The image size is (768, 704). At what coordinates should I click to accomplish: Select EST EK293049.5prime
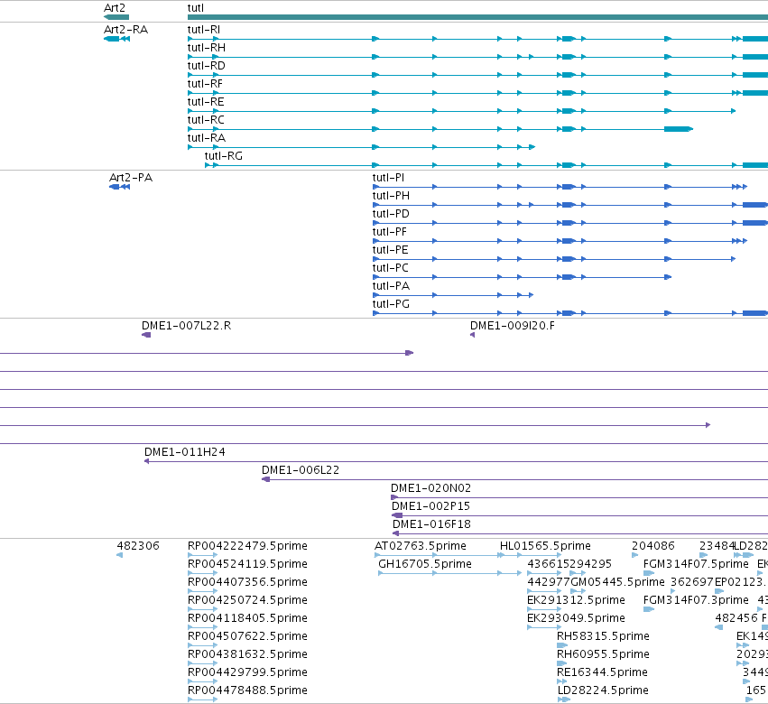pos(576,619)
